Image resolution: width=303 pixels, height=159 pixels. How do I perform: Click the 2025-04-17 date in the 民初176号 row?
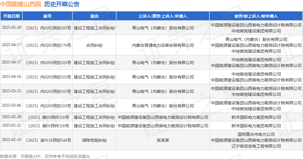click(x=11, y=45)
